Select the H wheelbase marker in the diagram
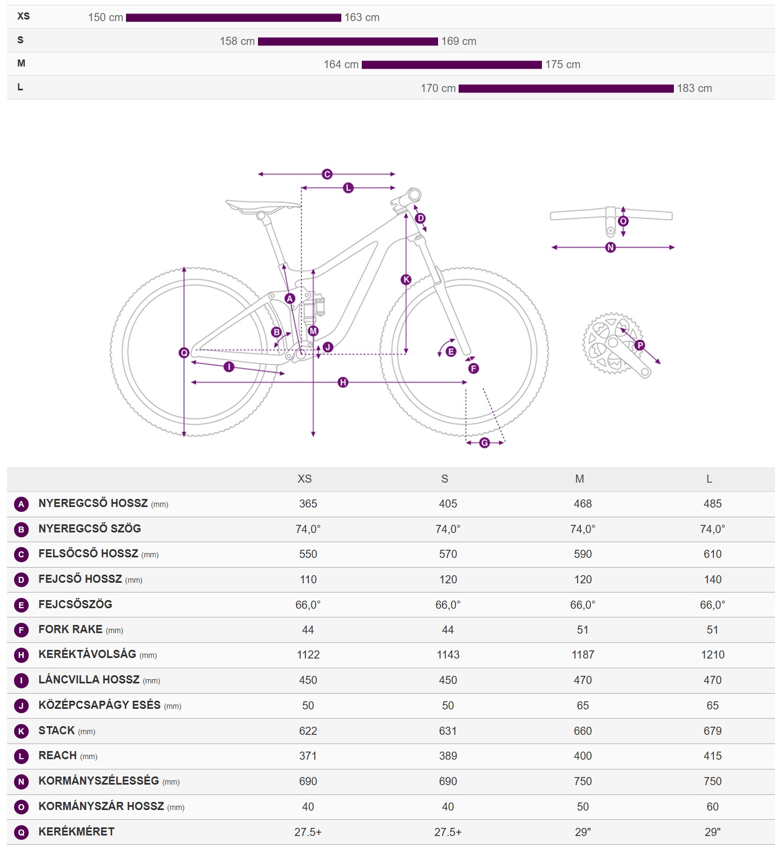This screenshot has height=849, width=775. pos(343,383)
